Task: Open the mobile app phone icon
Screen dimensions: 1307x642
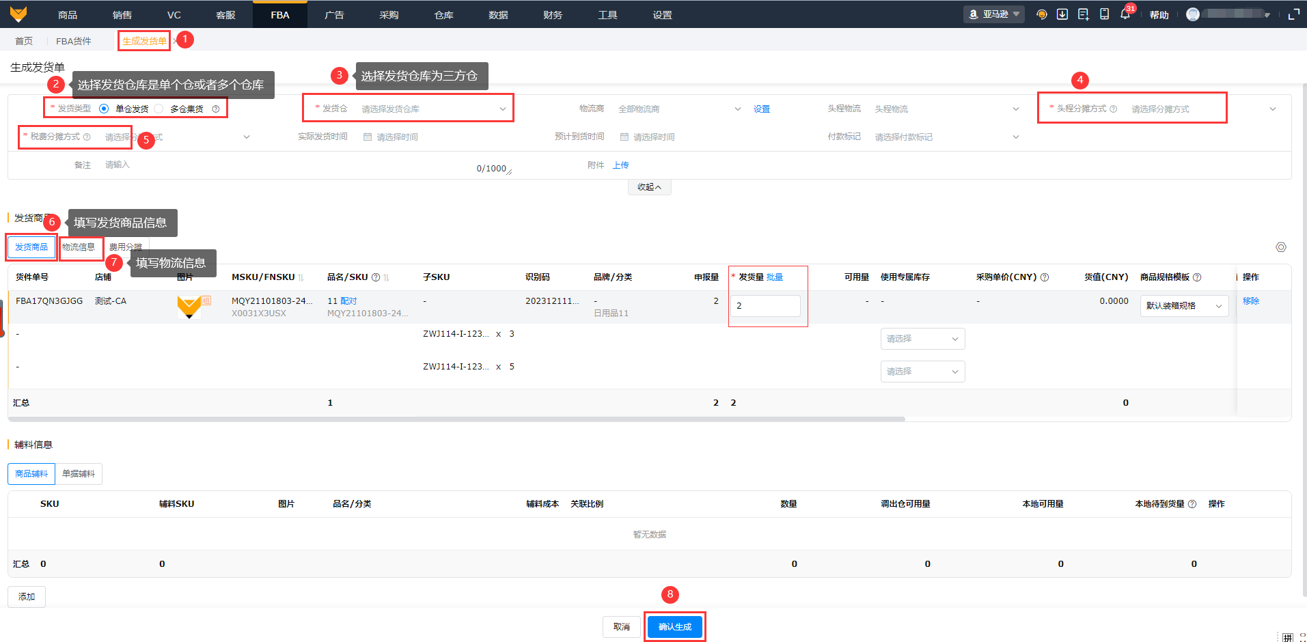Action: tap(1104, 14)
